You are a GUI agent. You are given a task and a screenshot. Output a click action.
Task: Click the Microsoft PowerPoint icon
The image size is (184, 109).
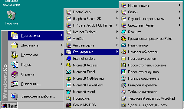coord(69,85)
